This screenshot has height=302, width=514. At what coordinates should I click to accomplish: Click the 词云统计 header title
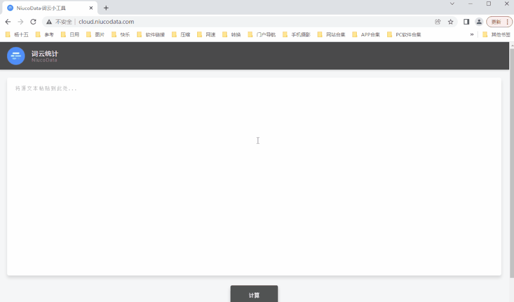click(45, 54)
